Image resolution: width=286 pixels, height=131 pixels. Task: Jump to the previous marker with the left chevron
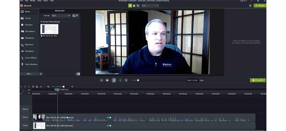[120, 80]
